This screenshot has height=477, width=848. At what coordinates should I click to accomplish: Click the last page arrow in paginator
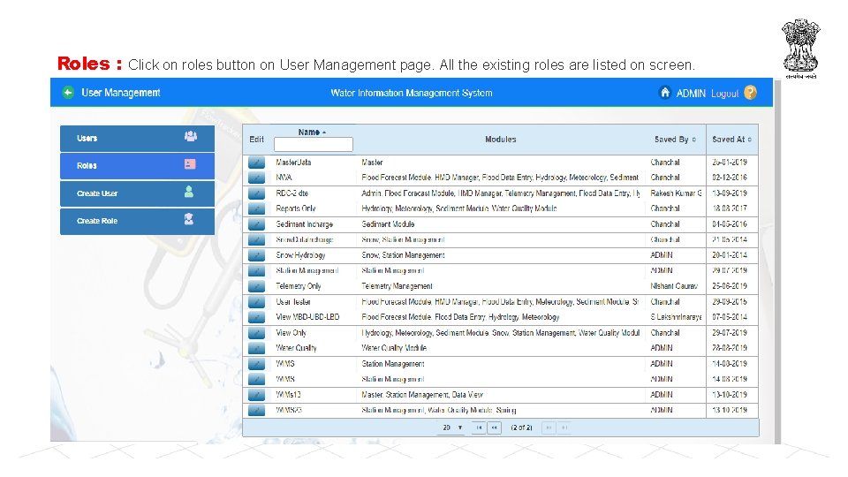point(564,428)
